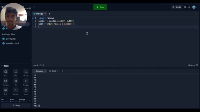Switch to the Shell tab
The height and width of the screenshot is (112, 200).
point(52,71)
